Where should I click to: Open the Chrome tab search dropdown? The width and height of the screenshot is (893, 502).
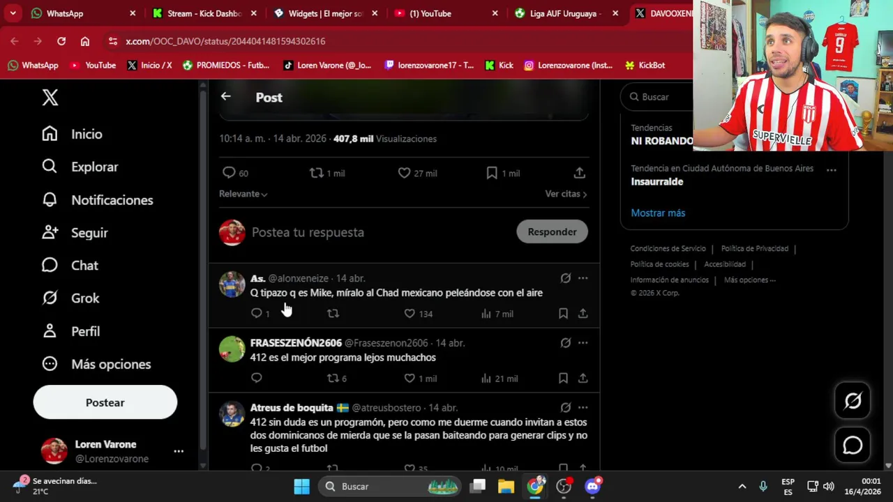tap(13, 13)
